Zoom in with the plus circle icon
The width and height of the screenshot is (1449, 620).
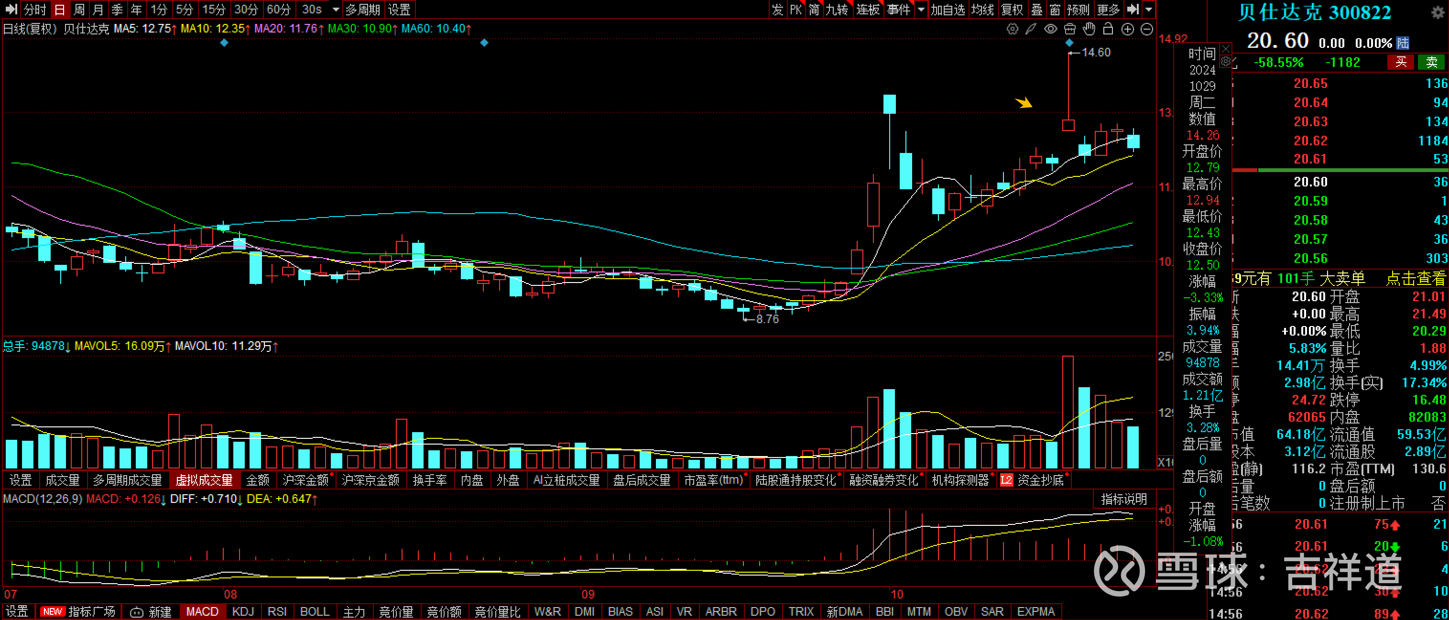pyautogui.click(x=1127, y=29)
